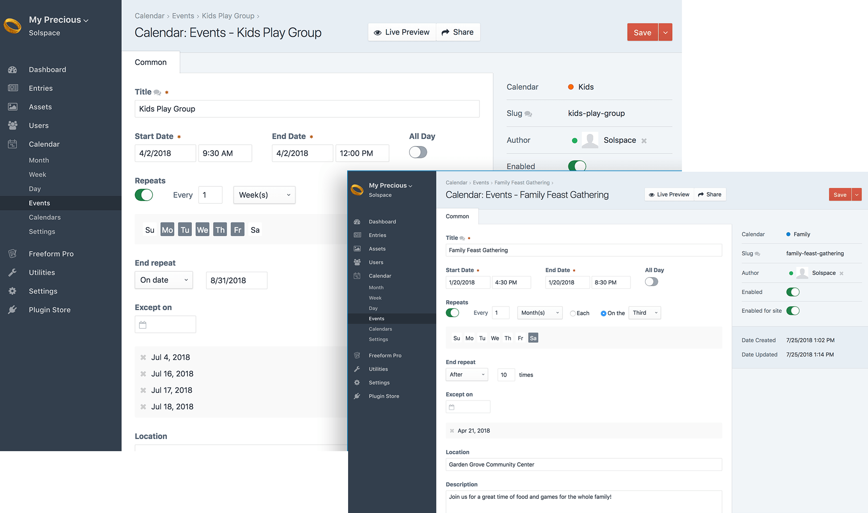The width and height of the screenshot is (868, 513).
Task: Toggle Enabled switch in Family Feast Gathering window
Action: coord(793,292)
